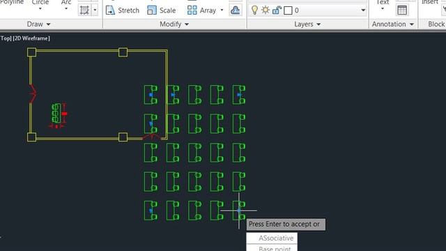This screenshot has width=446, height=251.
Task: Expand the Annotation panel
Action: coord(392,24)
